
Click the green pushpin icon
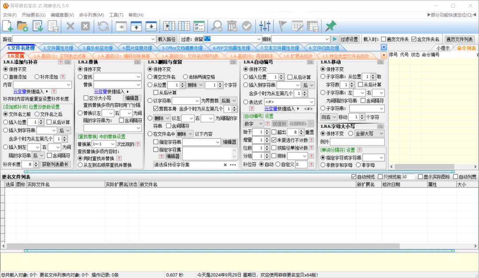[x=330, y=26]
